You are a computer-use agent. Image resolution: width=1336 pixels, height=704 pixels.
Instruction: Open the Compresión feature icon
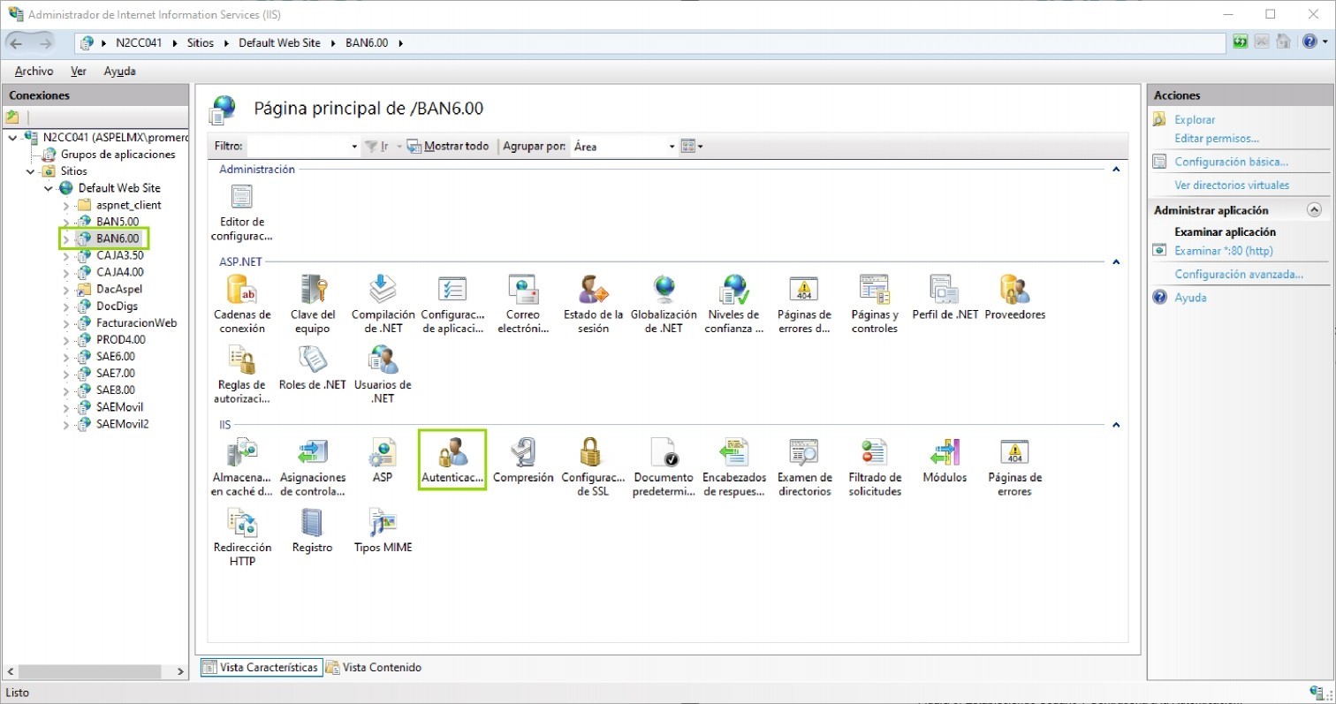coord(523,460)
